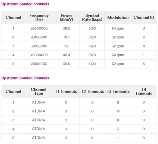Click the T4 Timeouts column header
The image size is (158, 144).
(144, 91)
